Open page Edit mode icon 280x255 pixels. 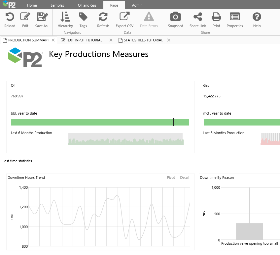(x=25, y=17)
